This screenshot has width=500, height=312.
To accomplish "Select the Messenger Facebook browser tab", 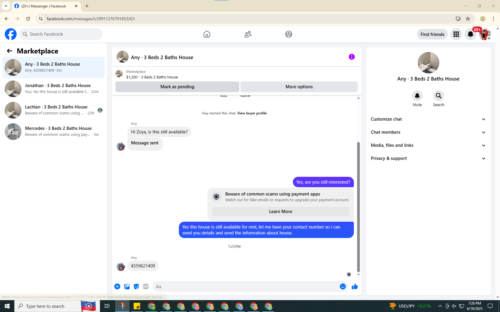I will (46, 6).
